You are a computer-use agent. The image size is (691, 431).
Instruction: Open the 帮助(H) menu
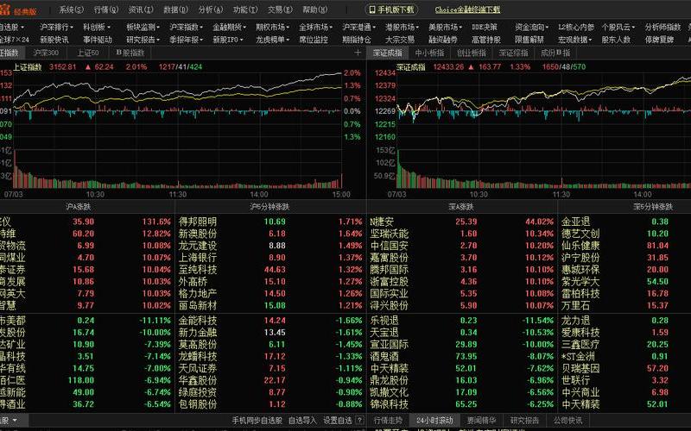(315, 9)
